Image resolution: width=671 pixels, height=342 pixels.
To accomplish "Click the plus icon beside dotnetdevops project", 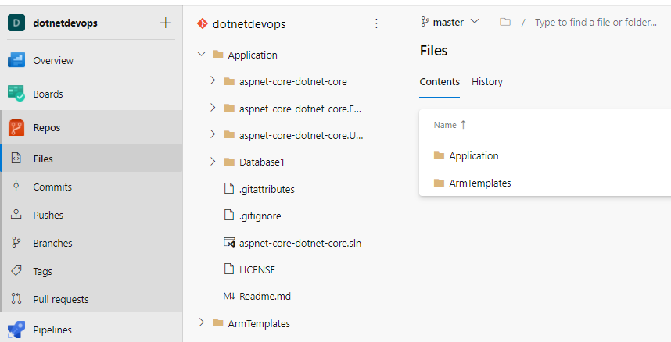I will pyautogui.click(x=165, y=23).
